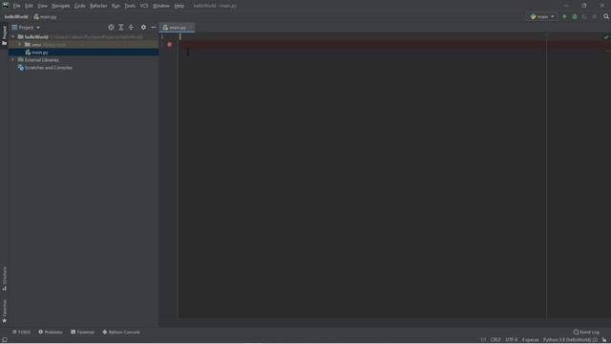
Task: Click the Run with Coverage icon
Action: pos(584,17)
